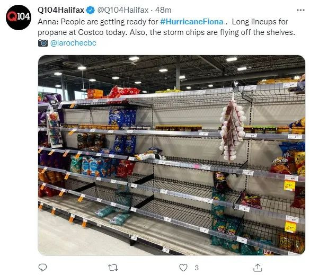Screen dimensions: 310x275
Task: Open the @Q104Halifax handle
Action: [x=123, y=10]
